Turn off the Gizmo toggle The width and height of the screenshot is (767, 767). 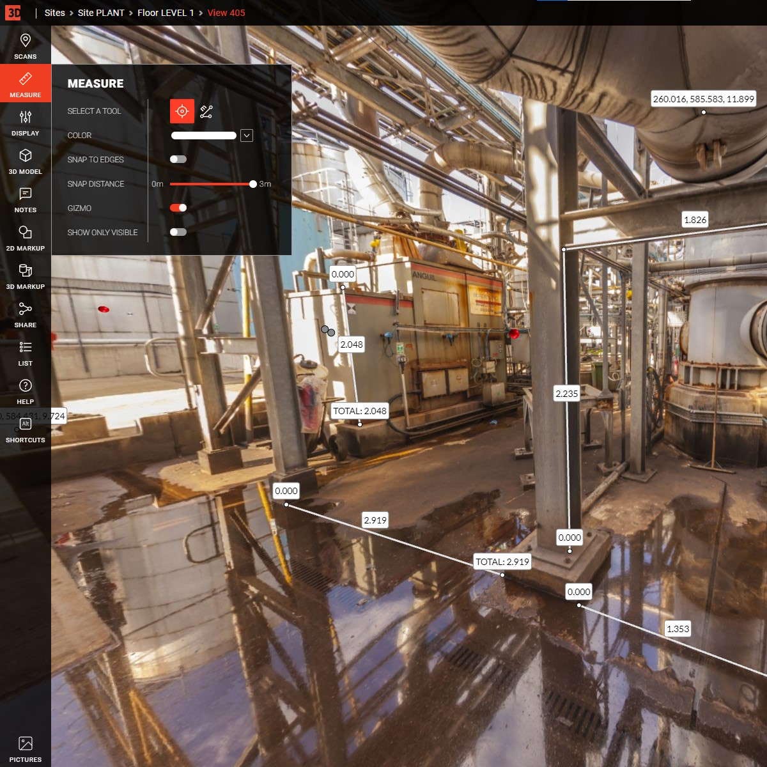click(x=178, y=208)
